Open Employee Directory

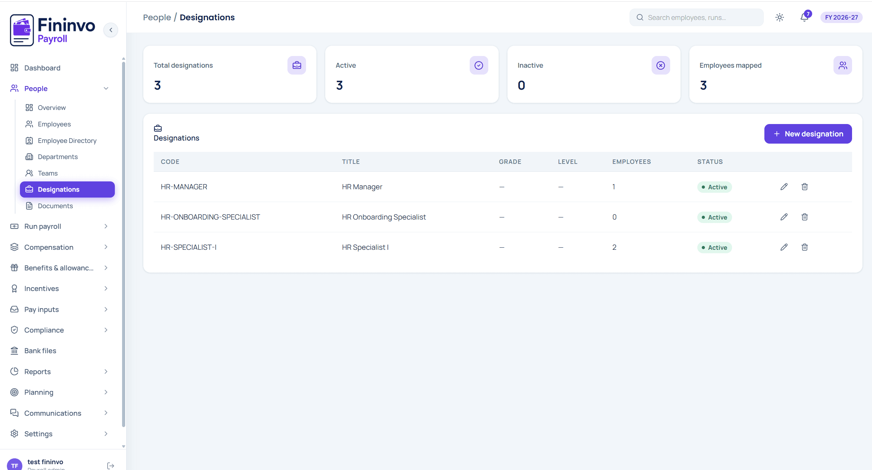point(67,141)
